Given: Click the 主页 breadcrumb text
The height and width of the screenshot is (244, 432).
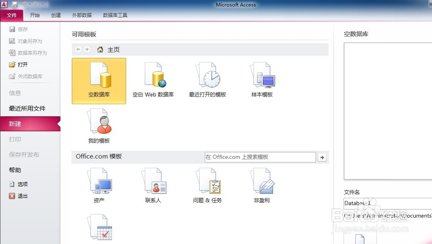Looking at the screenshot, I should click(114, 50).
